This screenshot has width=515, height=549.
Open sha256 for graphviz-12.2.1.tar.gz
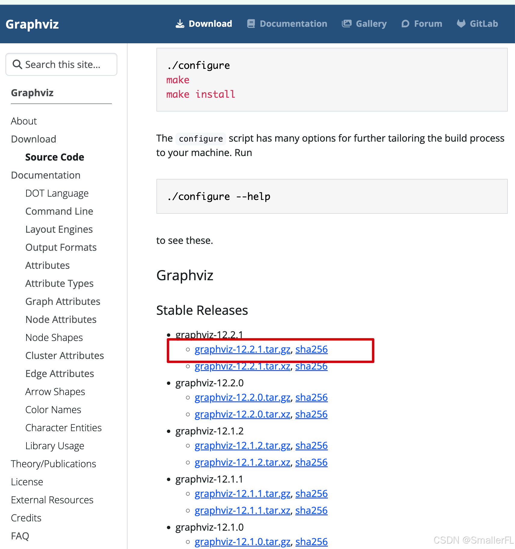click(x=312, y=349)
